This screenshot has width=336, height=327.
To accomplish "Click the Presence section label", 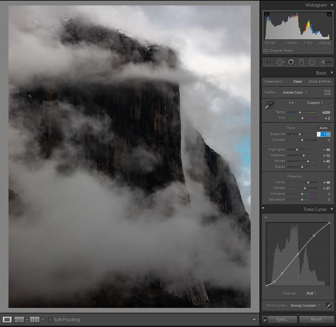I will point(294,176).
